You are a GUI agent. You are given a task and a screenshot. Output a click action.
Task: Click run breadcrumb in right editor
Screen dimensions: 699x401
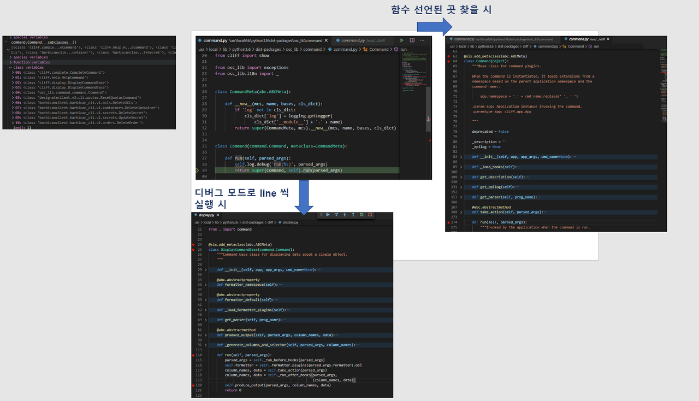click(596, 46)
